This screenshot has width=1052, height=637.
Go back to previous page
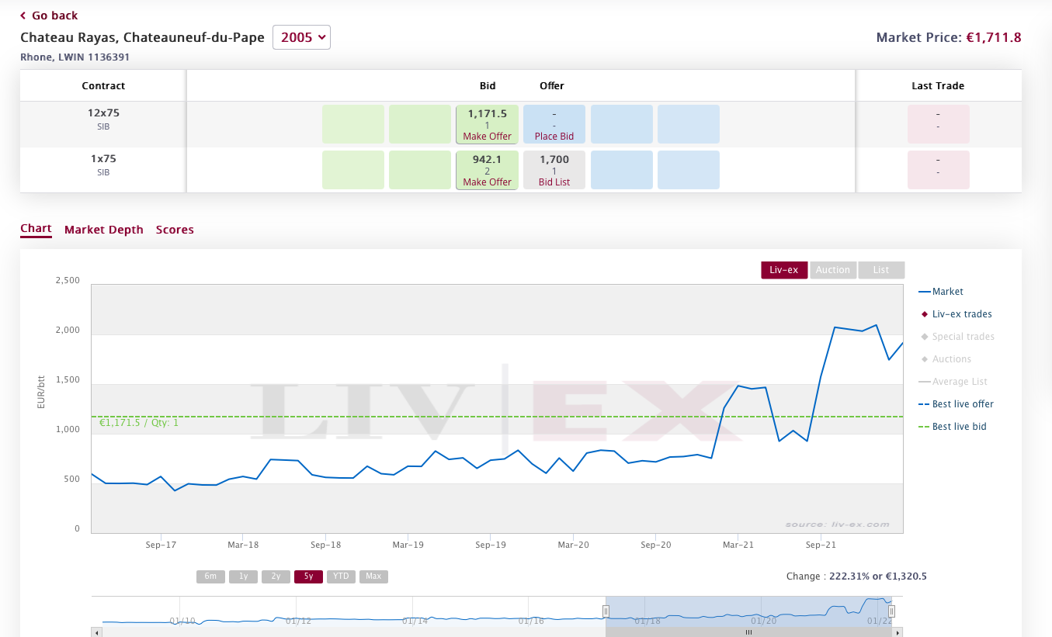click(x=49, y=16)
